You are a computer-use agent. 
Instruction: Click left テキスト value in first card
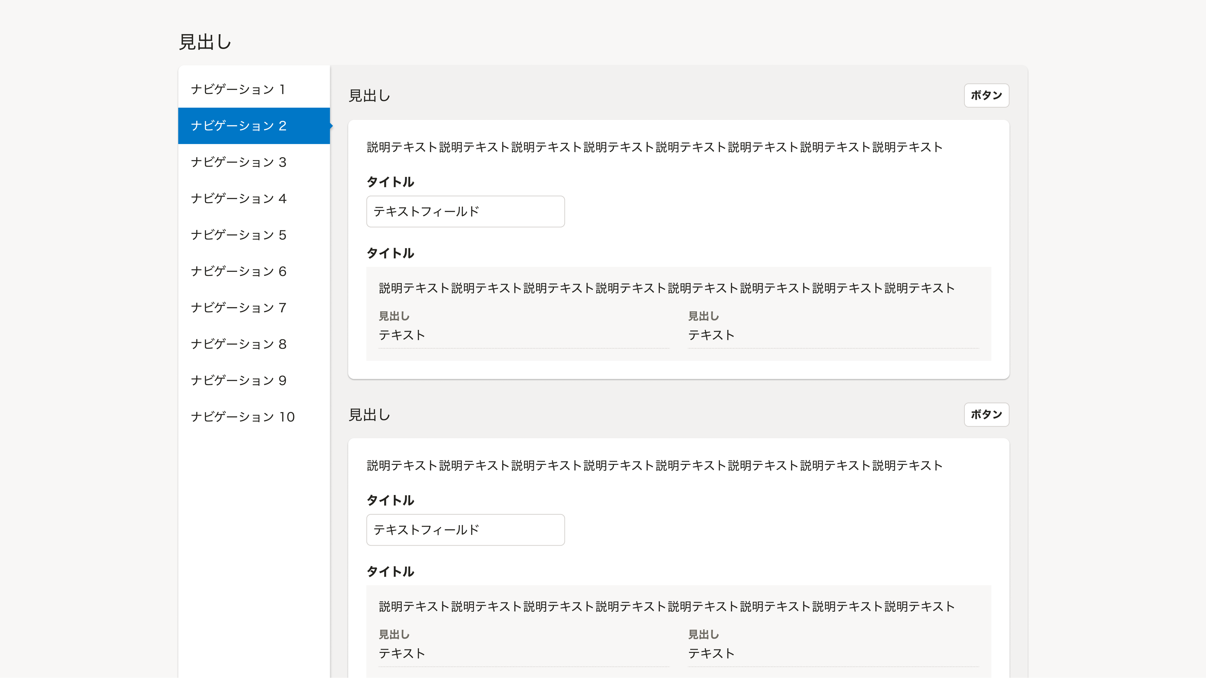point(402,335)
